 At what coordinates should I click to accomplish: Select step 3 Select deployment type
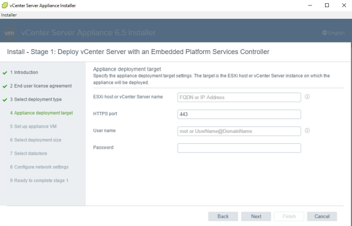click(36, 99)
